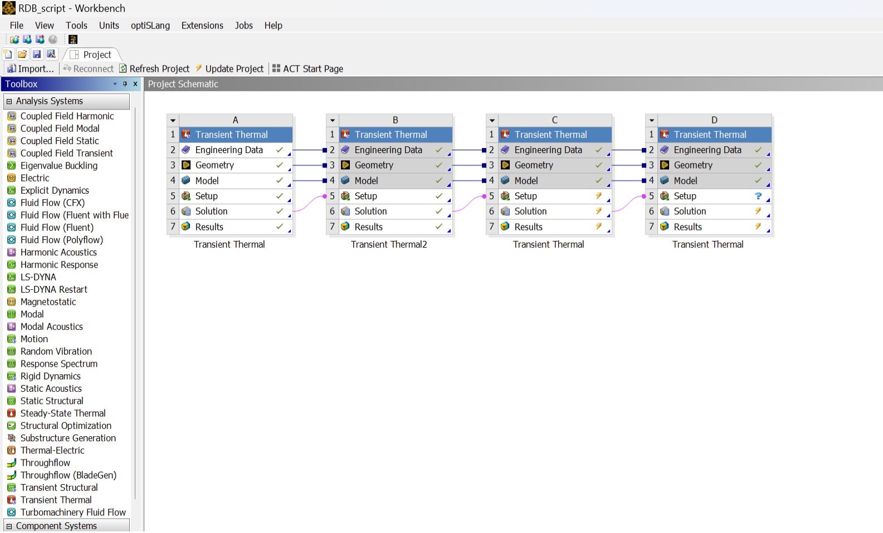Collapse the Analysis Systems section

pos(9,101)
